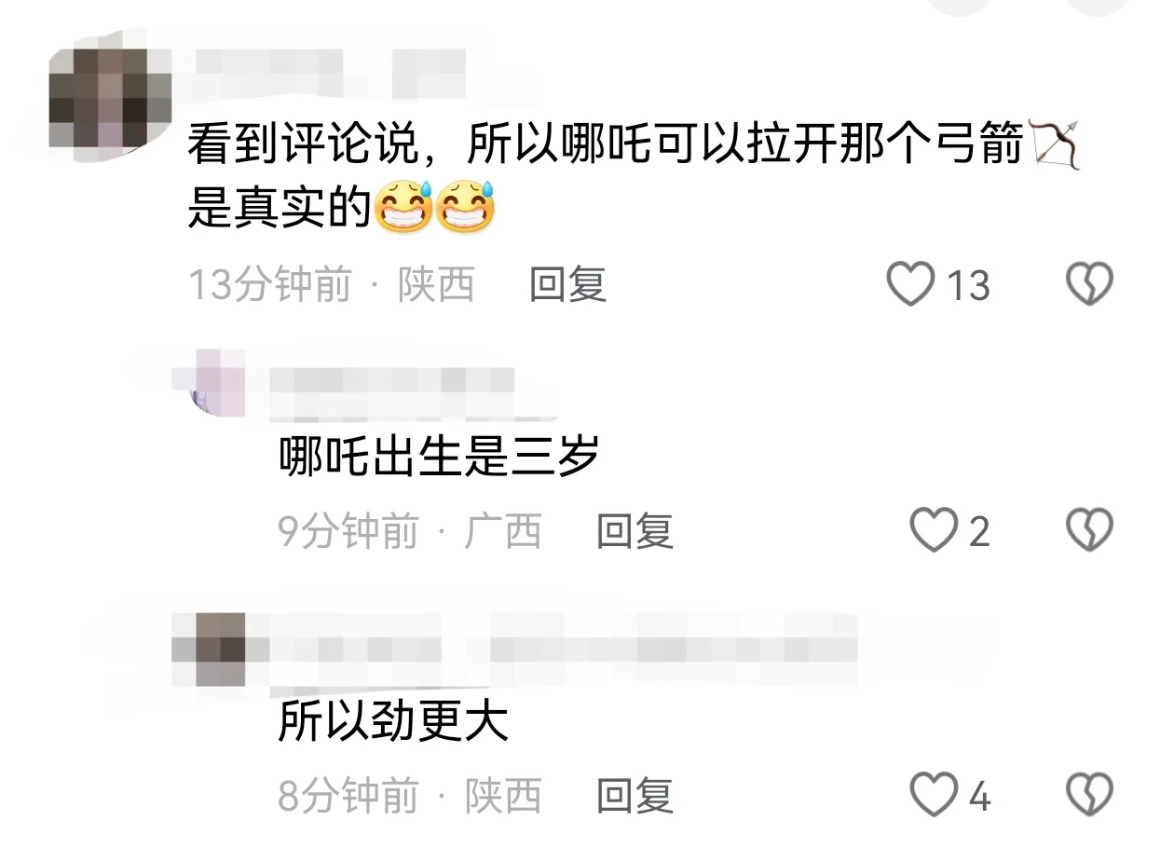Dislike the reply 所以劲更大
Image resolution: width=1174 pixels, height=848 pixels.
[x=1089, y=795]
